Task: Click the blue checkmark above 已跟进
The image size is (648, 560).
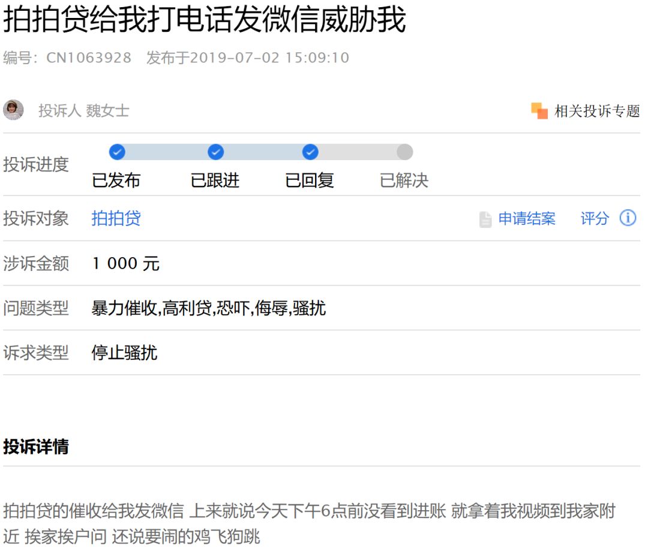Action: click(x=215, y=152)
